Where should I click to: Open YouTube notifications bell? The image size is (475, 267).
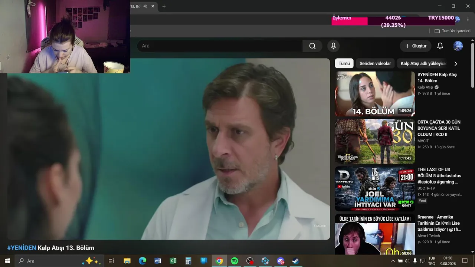click(x=440, y=46)
